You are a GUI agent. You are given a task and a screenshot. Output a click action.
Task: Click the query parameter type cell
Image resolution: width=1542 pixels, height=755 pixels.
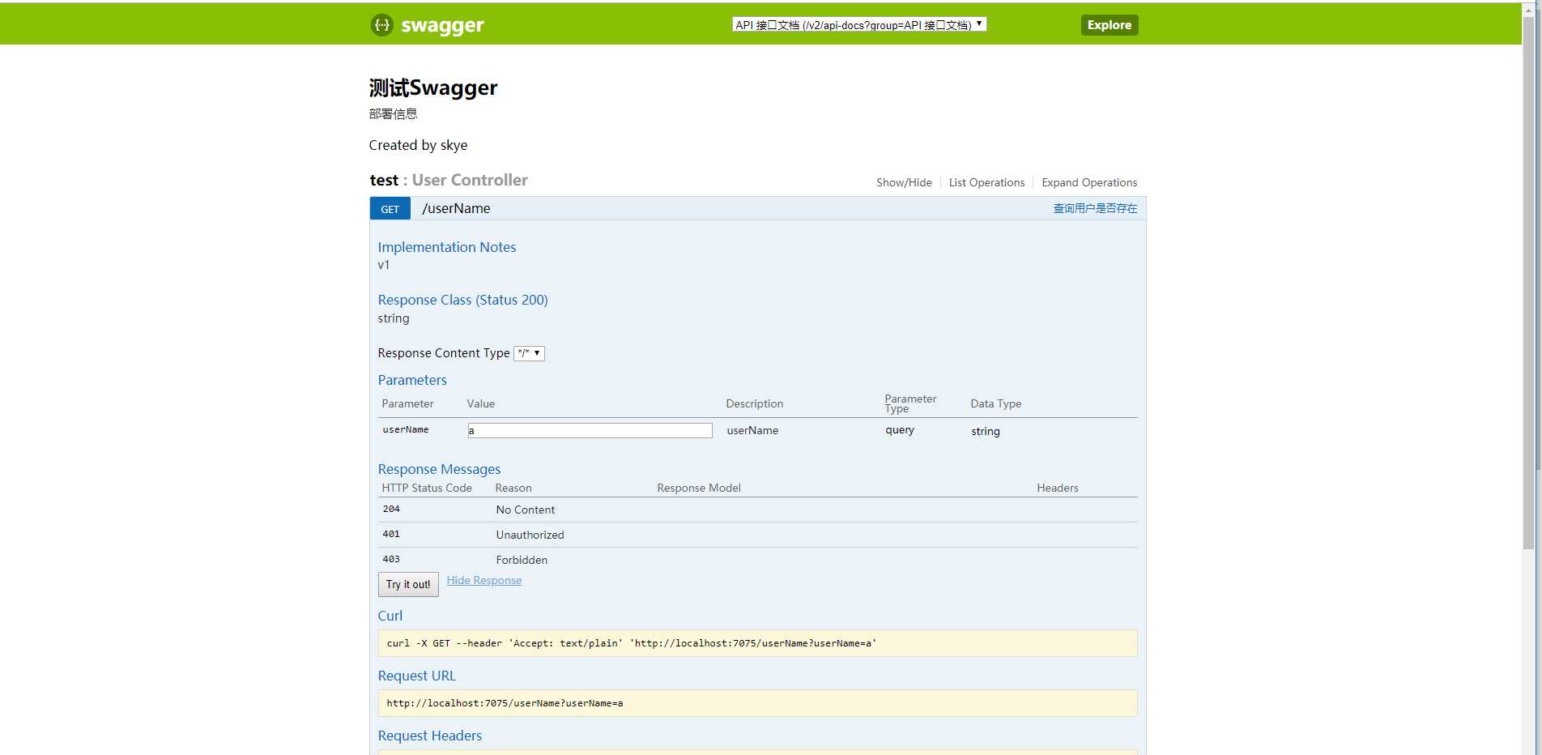[900, 430]
